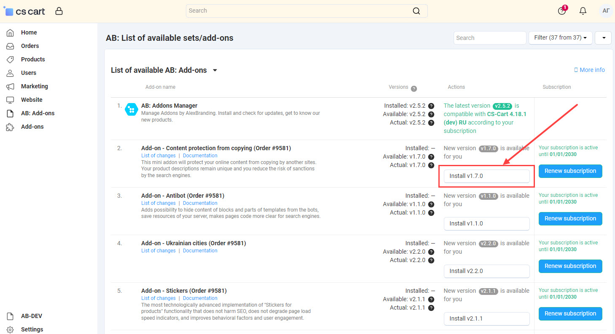The height and width of the screenshot is (334, 615).
Task: Open the help icon with red badge
Action: tap(562, 11)
